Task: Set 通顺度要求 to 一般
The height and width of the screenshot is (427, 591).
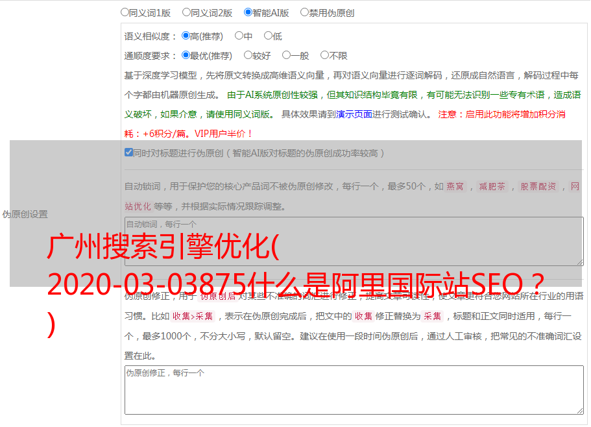Action: (287, 55)
